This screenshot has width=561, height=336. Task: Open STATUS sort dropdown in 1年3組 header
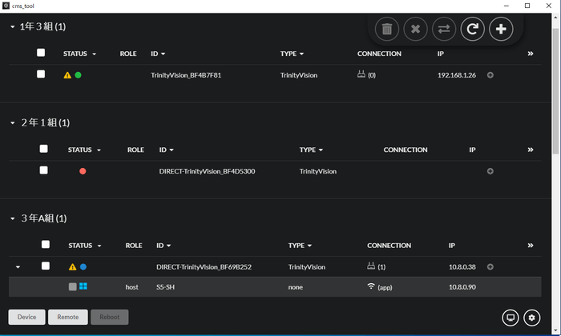coord(94,54)
